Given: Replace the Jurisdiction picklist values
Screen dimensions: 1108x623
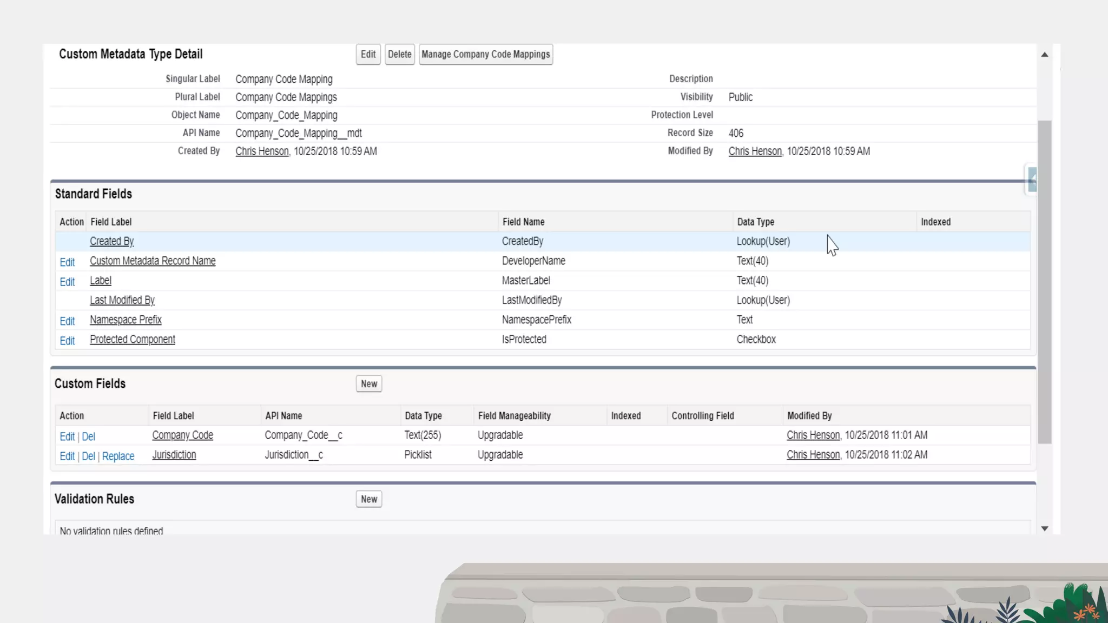Looking at the screenshot, I should click(118, 456).
